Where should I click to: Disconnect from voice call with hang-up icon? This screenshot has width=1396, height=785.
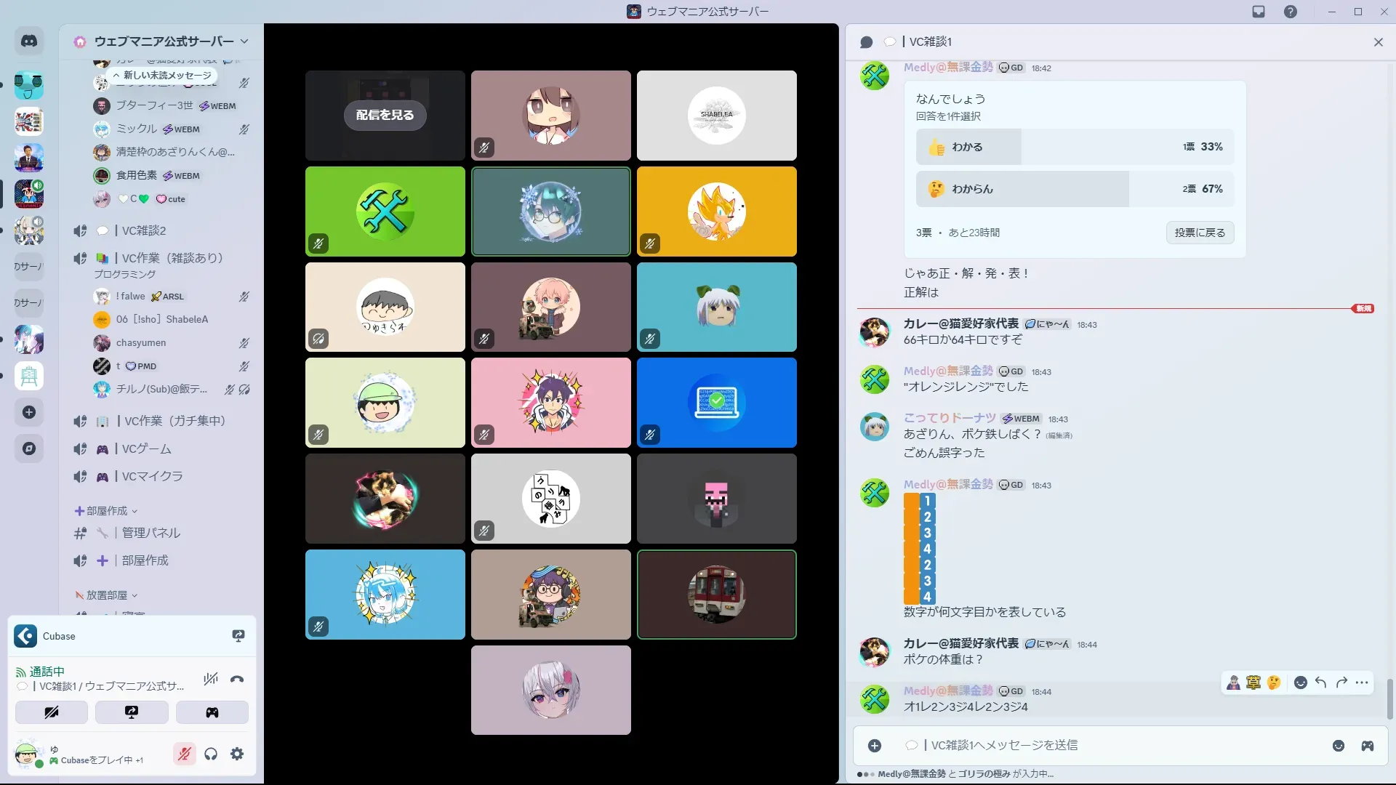click(237, 679)
